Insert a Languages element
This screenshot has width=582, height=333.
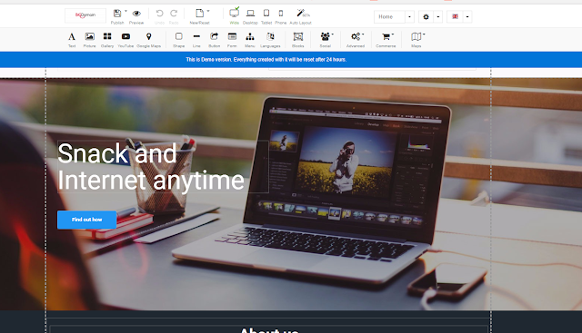click(270, 36)
